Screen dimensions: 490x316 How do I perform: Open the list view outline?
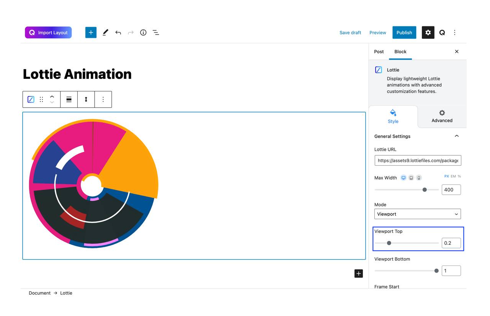[x=156, y=33]
